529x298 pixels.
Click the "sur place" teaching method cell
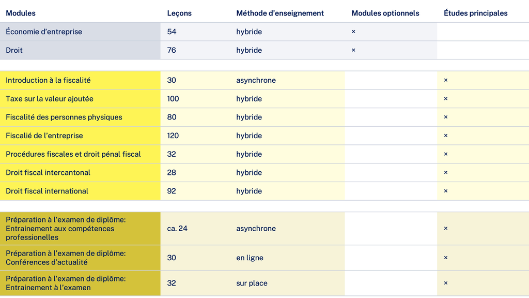(252, 283)
